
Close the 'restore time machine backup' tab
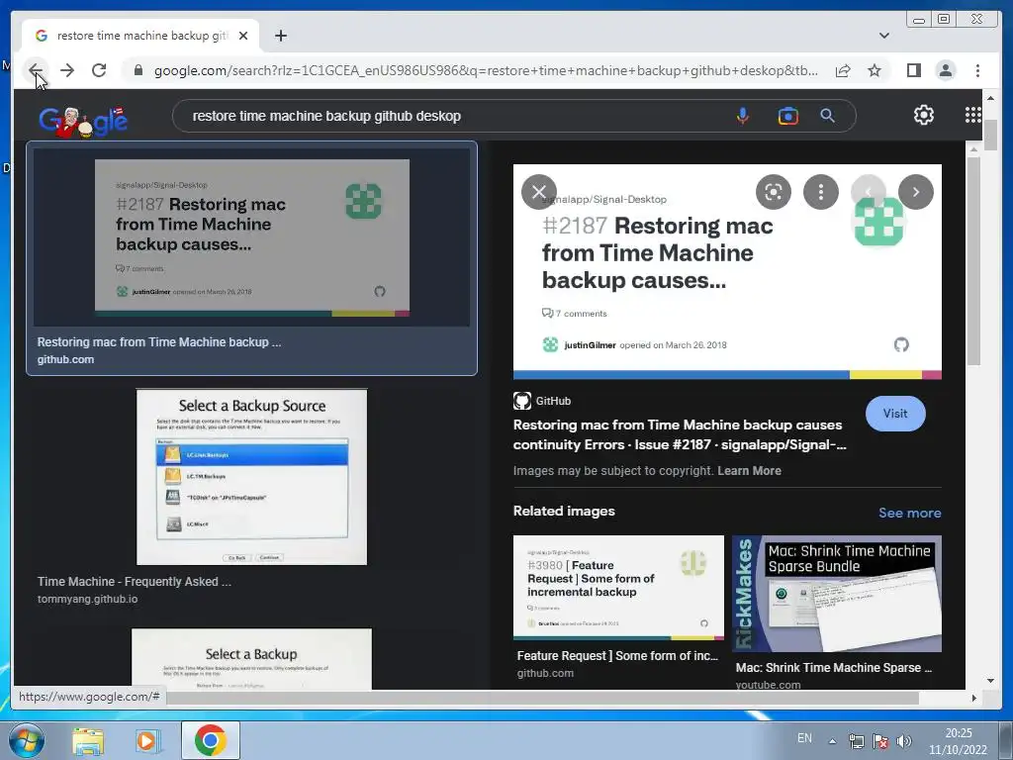click(243, 36)
